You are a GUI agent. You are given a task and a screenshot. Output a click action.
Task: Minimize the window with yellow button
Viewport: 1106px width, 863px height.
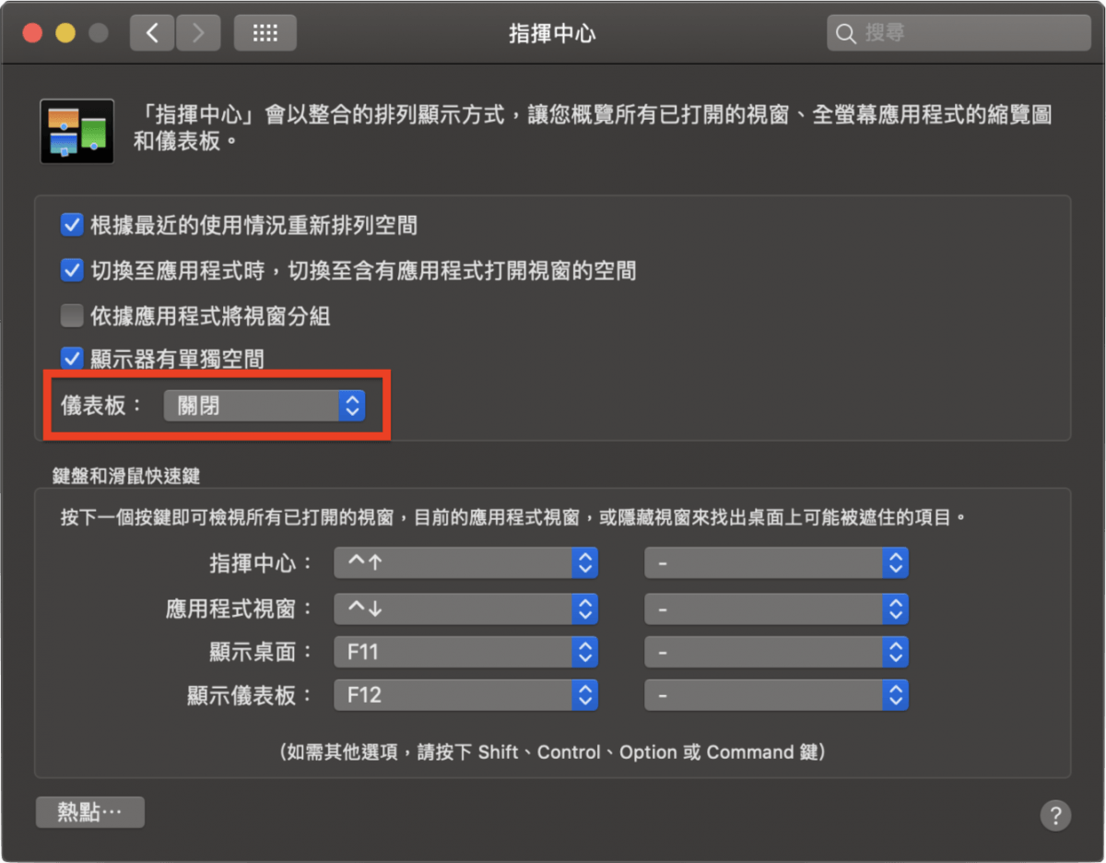click(x=65, y=33)
